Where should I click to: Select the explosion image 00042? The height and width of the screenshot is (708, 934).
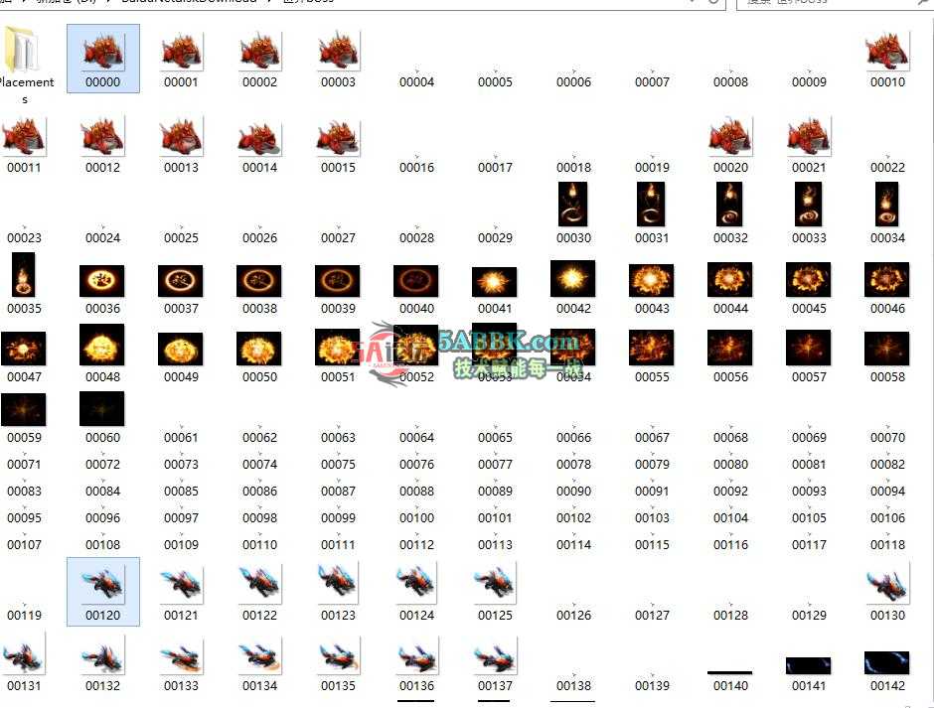click(x=573, y=281)
